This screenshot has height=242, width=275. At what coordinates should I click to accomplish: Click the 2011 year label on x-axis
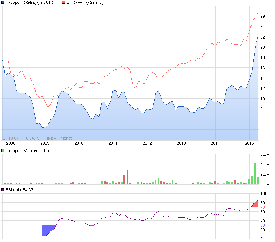(x=113, y=143)
